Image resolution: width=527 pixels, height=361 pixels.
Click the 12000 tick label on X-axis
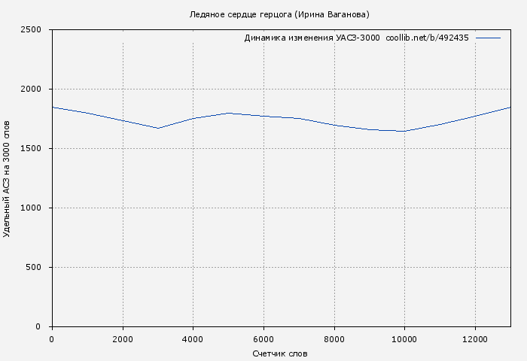475,339
